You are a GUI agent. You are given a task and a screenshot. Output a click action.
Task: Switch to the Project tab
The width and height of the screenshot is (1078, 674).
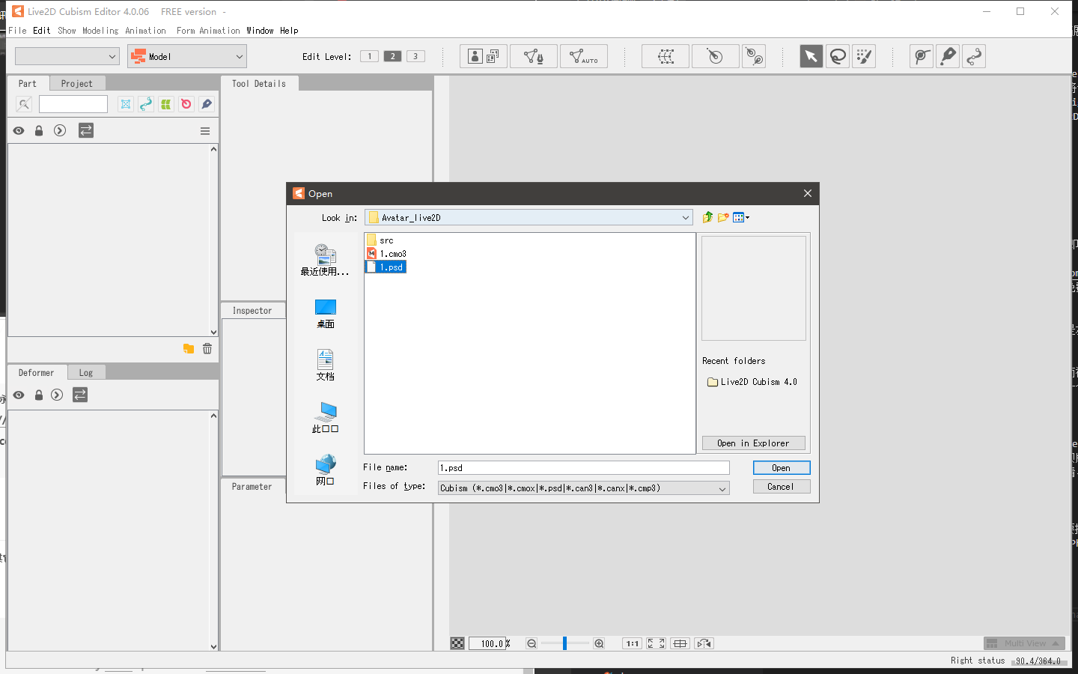[76, 83]
